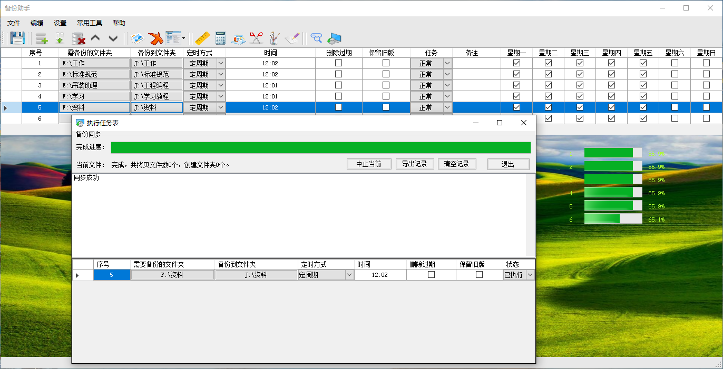Click the red scissors tool icon

click(x=256, y=38)
